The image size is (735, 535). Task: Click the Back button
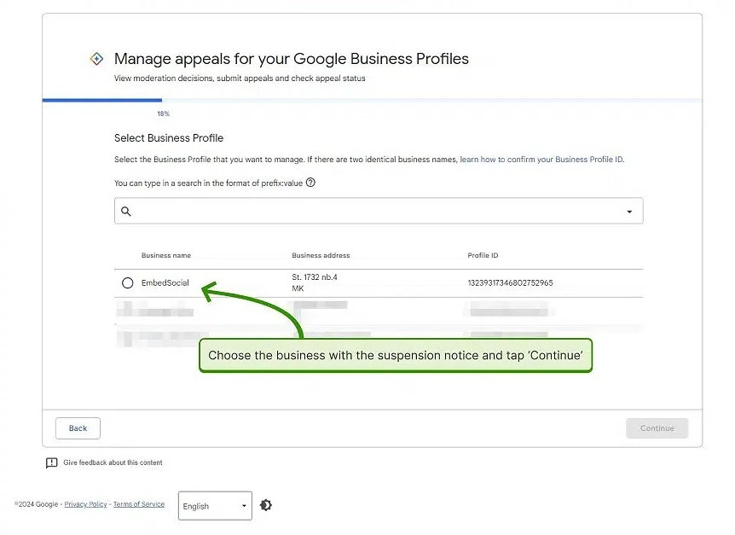coord(78,428)
